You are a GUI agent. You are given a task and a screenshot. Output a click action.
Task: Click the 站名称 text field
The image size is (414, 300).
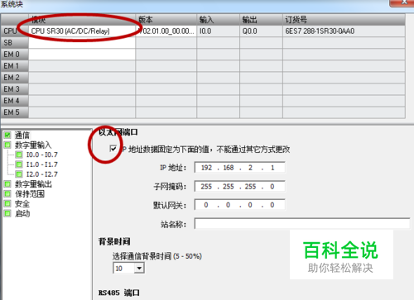(302, 224)
